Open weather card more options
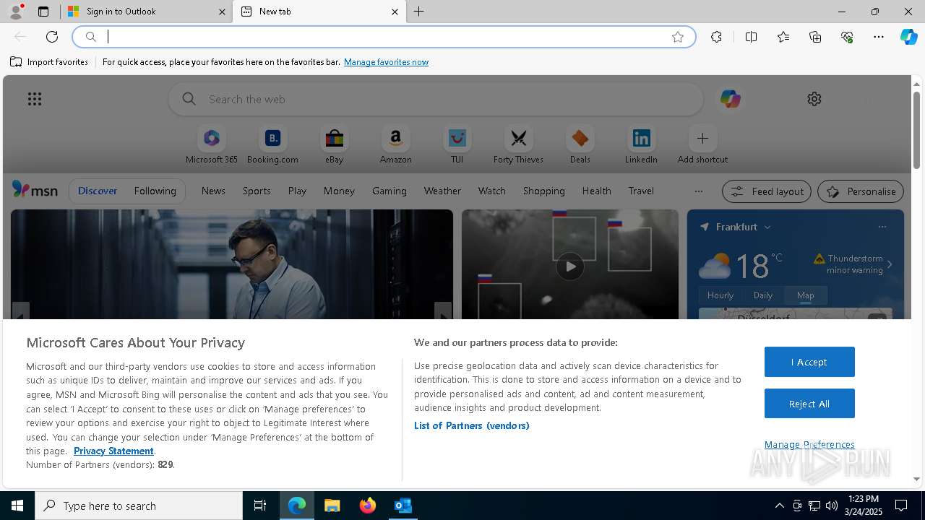The image size is (925, 520). 882,227
